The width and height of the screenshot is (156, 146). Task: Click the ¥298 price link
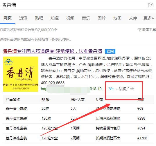(141, 118)
